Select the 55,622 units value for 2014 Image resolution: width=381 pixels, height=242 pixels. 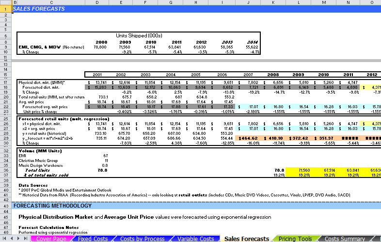click(252, 47)
